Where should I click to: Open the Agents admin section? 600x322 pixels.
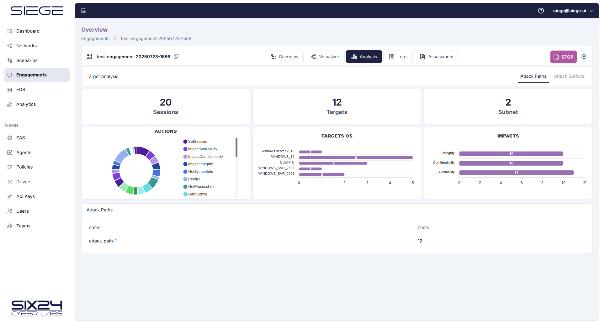click(24, 153)
